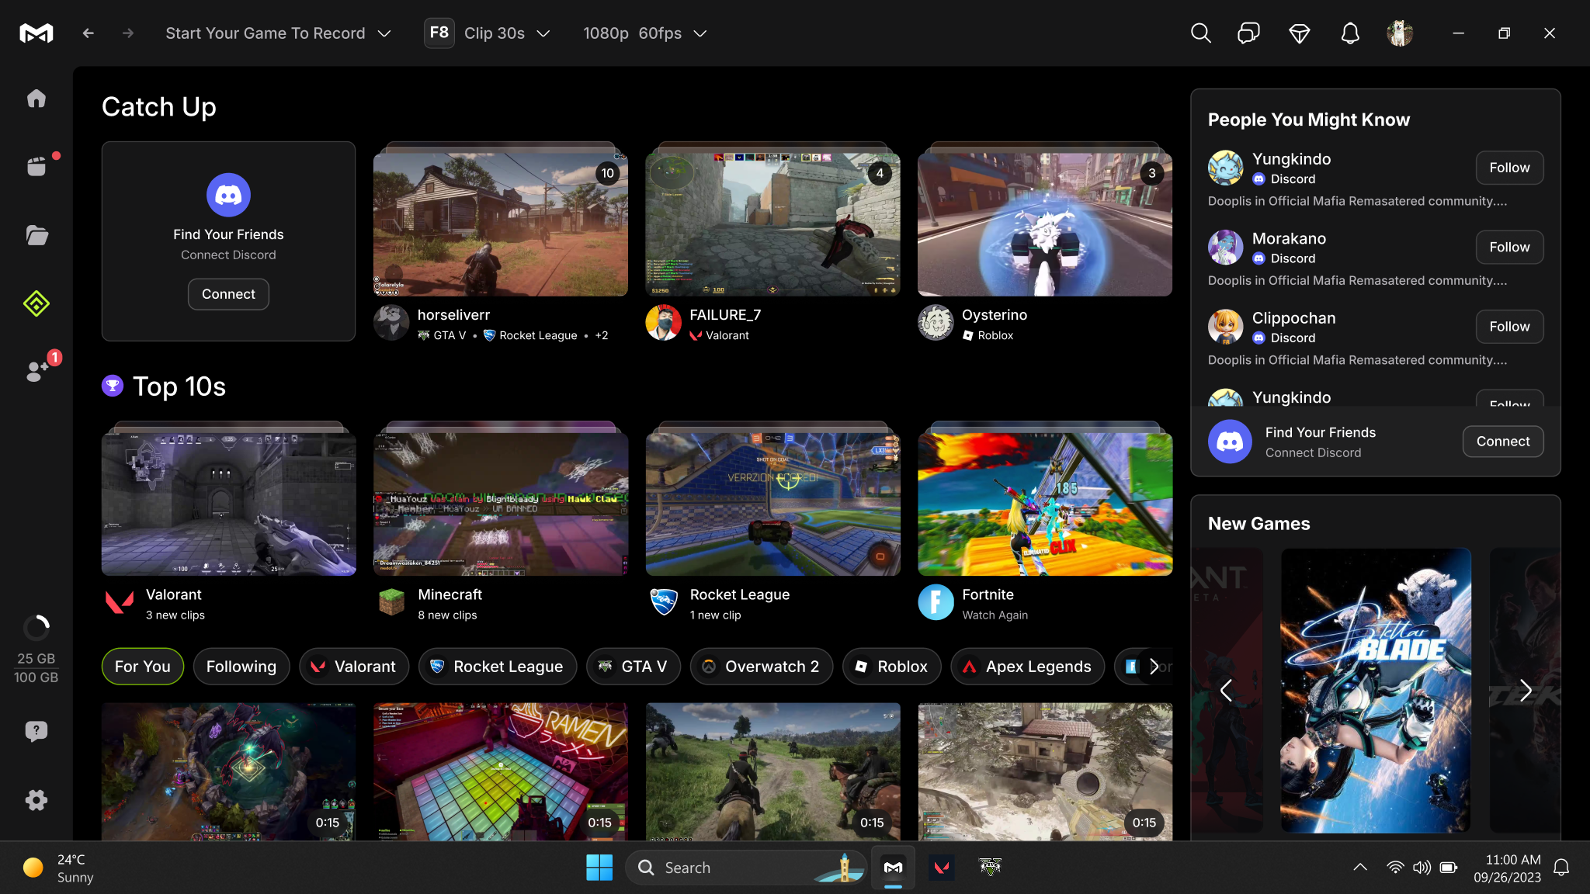
Task: Open Valorant from the taskbar
Action: 942,868
